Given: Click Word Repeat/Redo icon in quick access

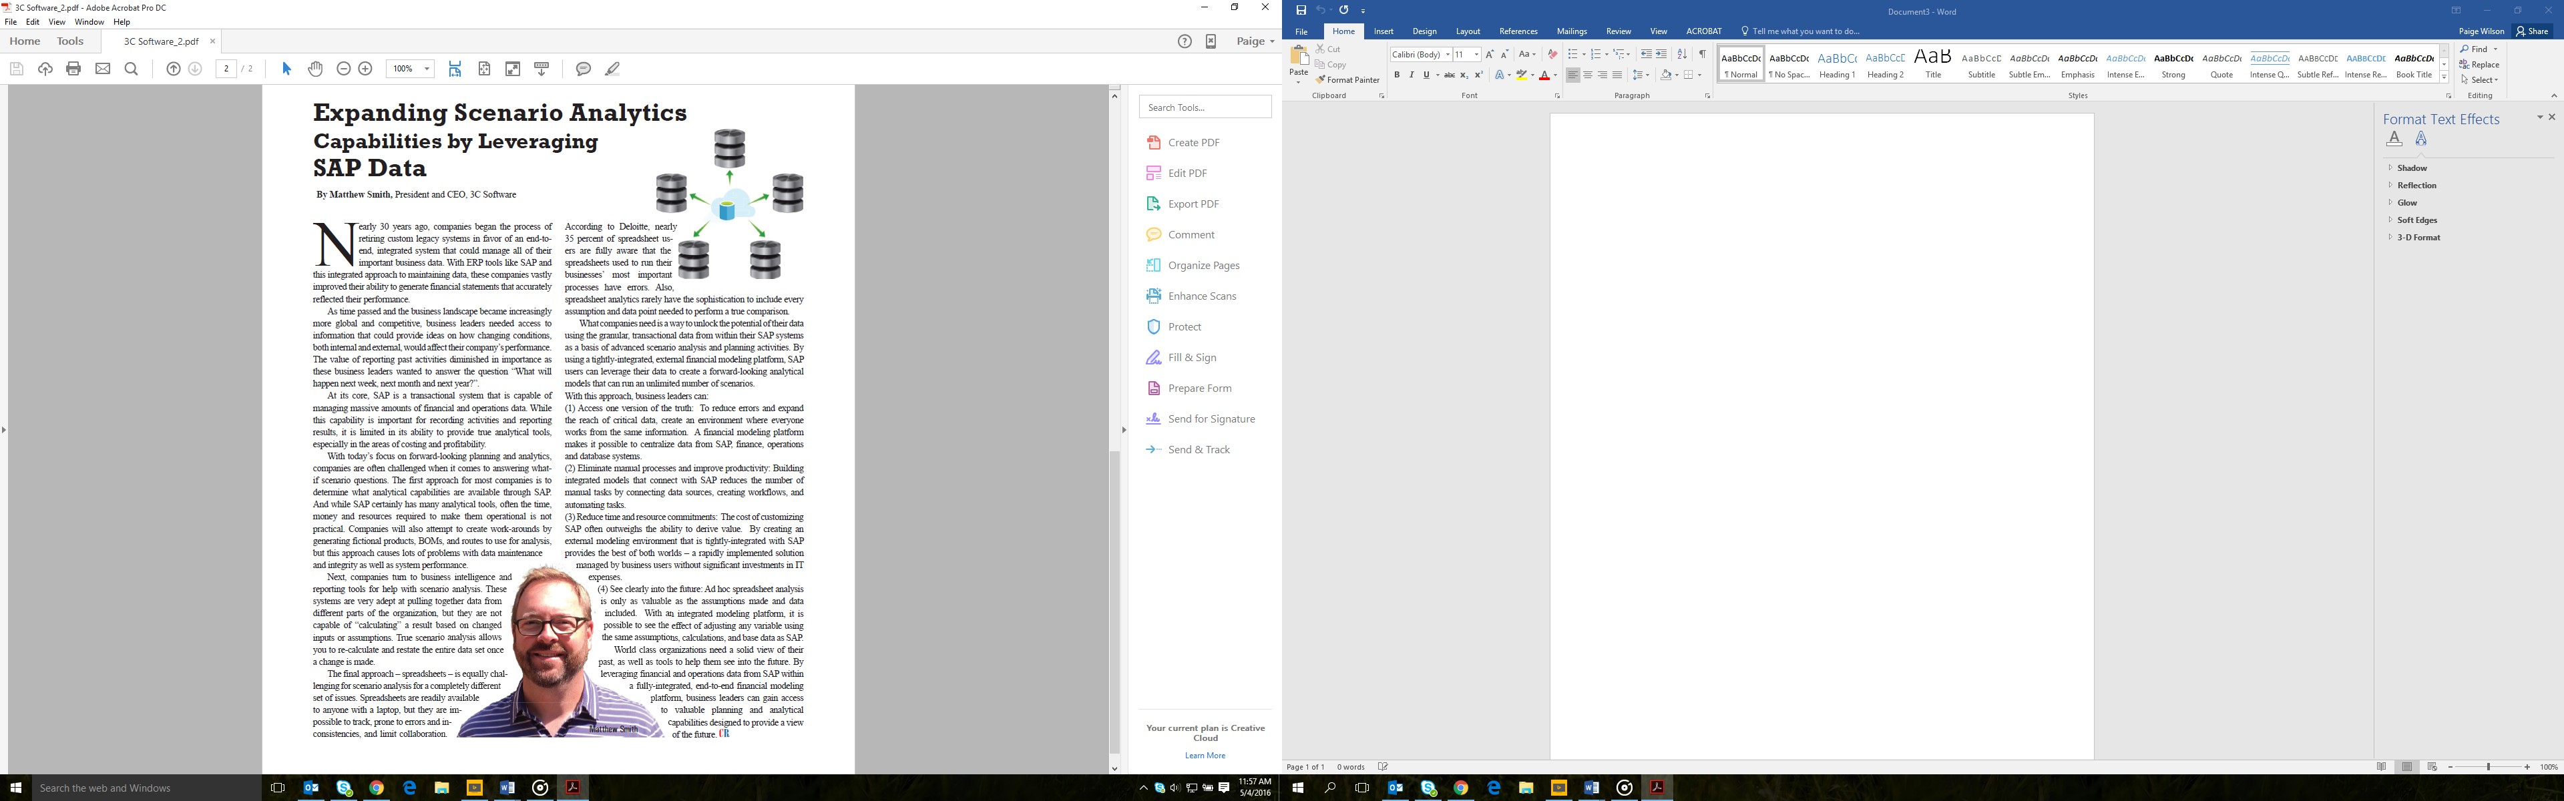Looking at the screenshot, I should tap(1343, 10).
